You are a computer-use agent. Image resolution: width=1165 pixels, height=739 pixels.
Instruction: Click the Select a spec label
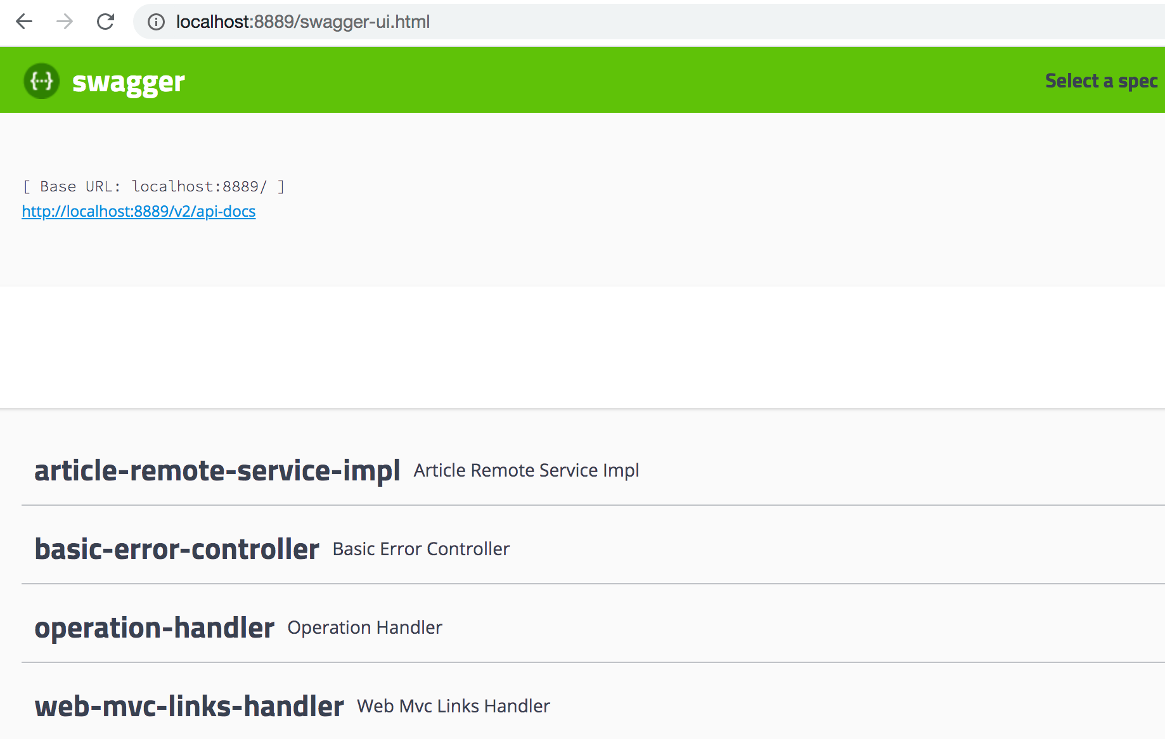(1101, 81)
